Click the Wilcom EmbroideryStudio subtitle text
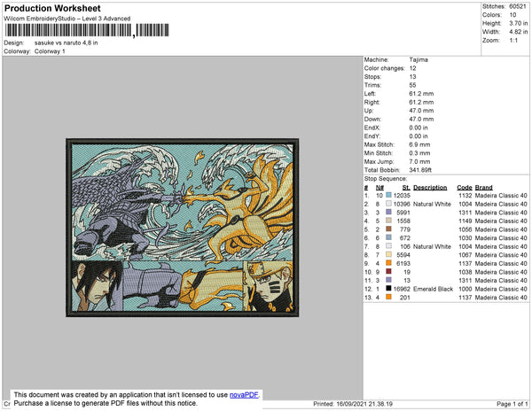 pos(67,19)
